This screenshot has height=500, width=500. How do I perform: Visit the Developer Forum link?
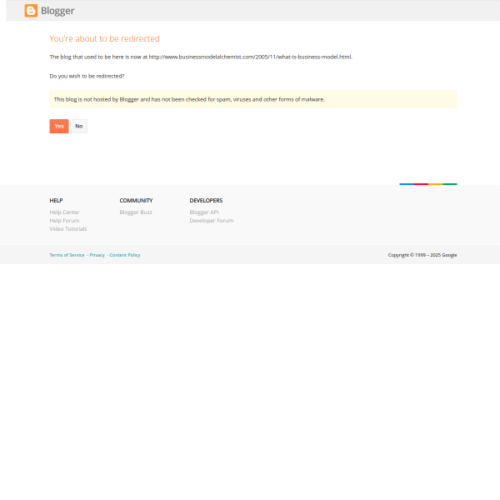tap(211, 221)
